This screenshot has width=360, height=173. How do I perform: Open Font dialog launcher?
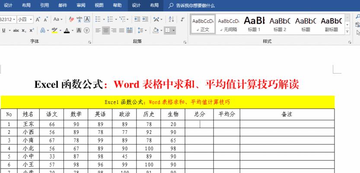point(90,42)
